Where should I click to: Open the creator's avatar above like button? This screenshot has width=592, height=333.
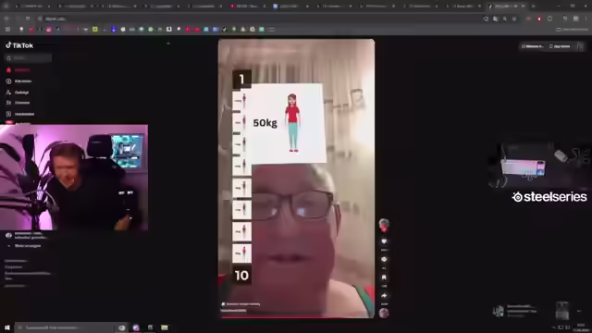pos(384,224)
